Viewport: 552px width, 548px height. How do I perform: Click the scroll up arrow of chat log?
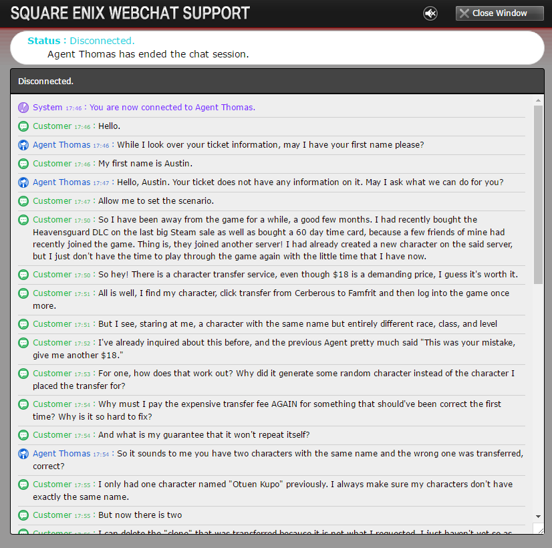tap(538, 100)
